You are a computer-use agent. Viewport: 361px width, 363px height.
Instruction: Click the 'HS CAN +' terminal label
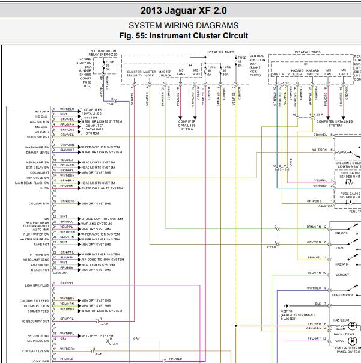(x=41, y=112)
